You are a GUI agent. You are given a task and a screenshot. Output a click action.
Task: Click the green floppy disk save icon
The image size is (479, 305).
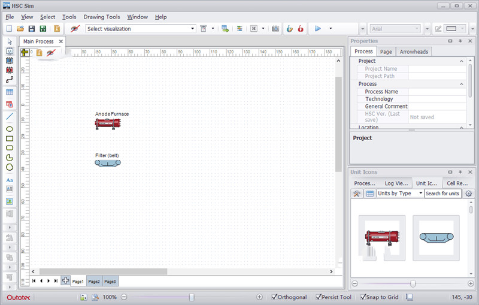tap(43, 29)
